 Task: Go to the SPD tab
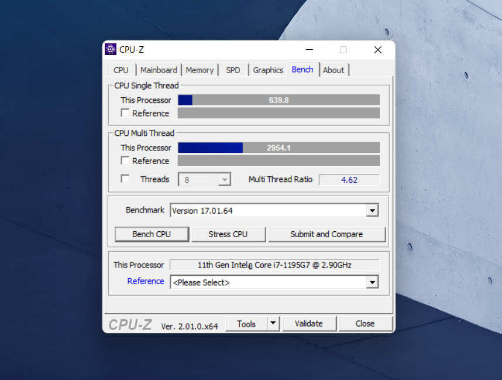tap(233, 70)
